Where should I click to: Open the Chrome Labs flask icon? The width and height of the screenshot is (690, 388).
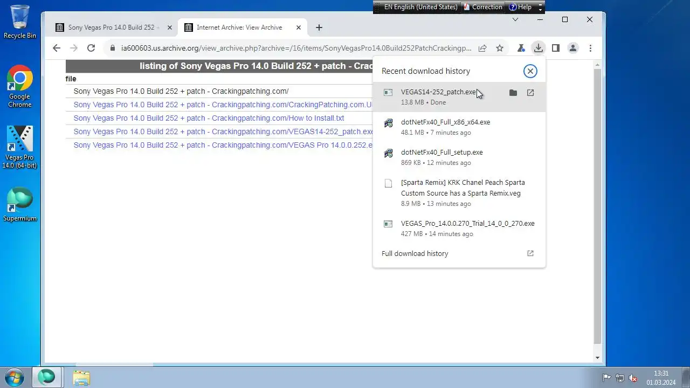point(521,48)
